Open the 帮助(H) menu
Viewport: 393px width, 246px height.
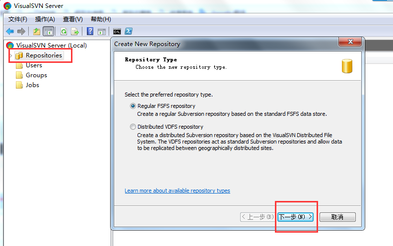tap(101, 19)
